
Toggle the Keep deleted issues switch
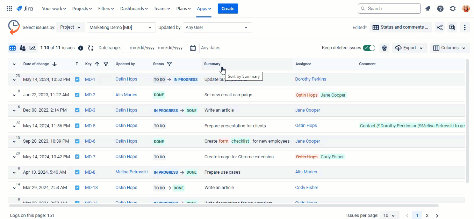(x=369, y=48)
